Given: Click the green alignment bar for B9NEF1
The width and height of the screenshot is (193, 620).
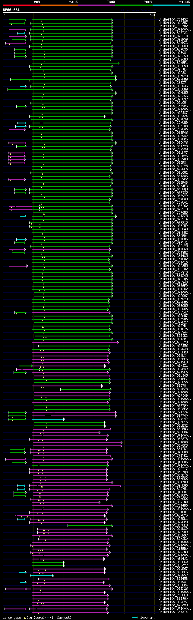Looking at the screenshot, I should coord(76,63).
